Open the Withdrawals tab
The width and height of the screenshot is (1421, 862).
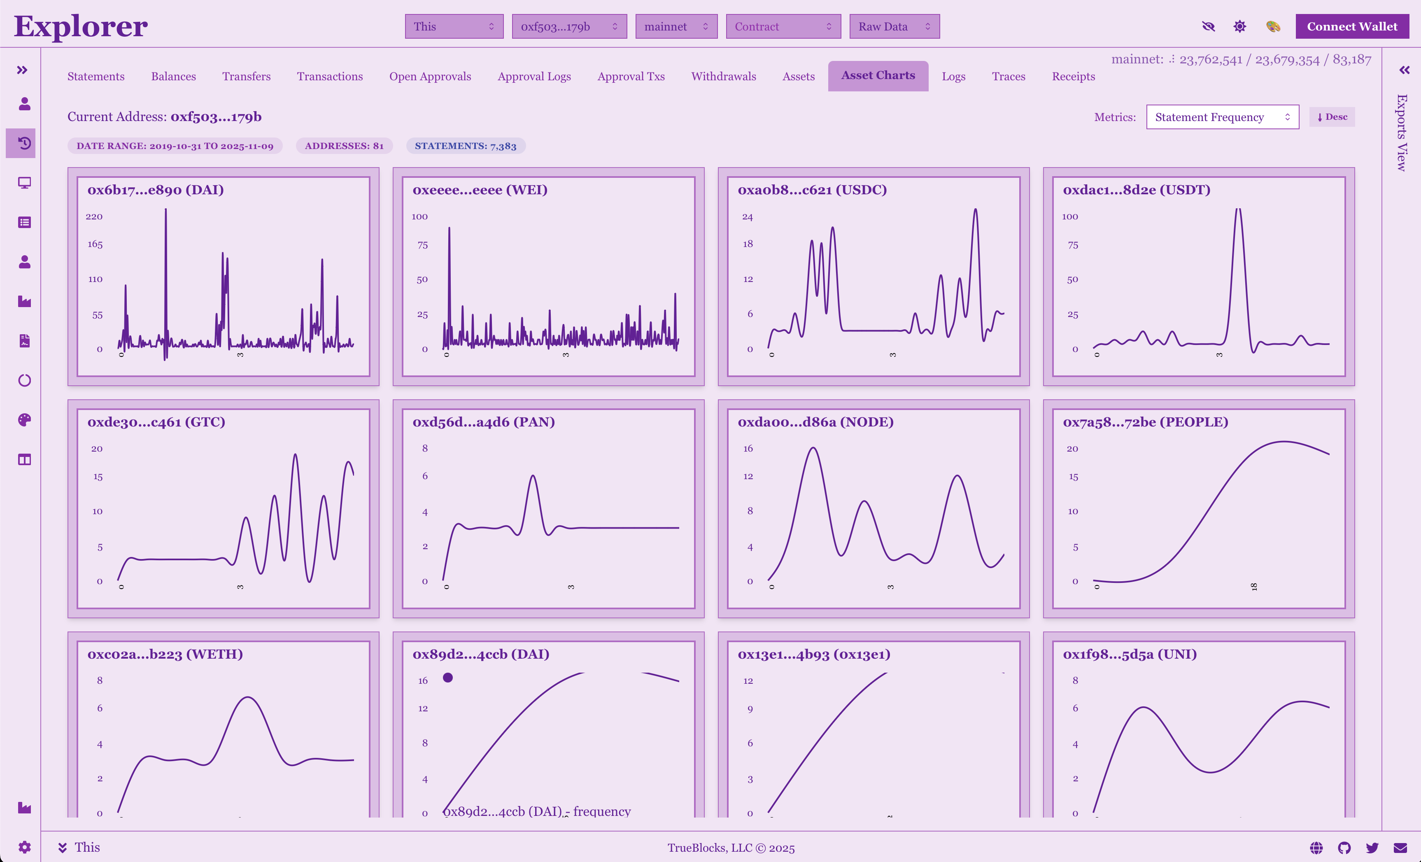pyautogui.click(x=724, y=76)
